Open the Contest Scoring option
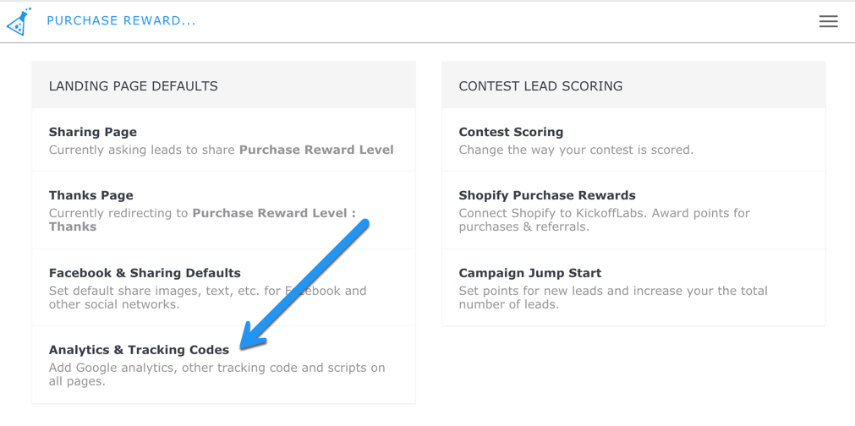Image resolution: width=855 pixels, height=426 pixels. (x=511, y=132)
